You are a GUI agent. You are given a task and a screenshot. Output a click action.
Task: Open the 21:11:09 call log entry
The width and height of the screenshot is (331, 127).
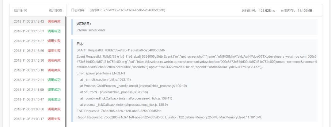(x=37, y=89)
